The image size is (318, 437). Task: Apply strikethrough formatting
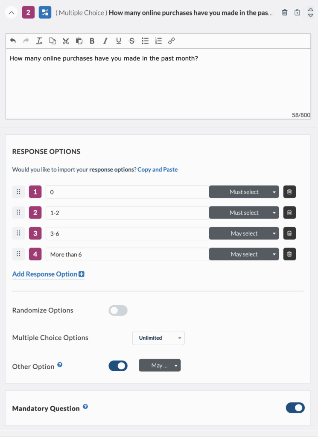click(x=132, y=41)
